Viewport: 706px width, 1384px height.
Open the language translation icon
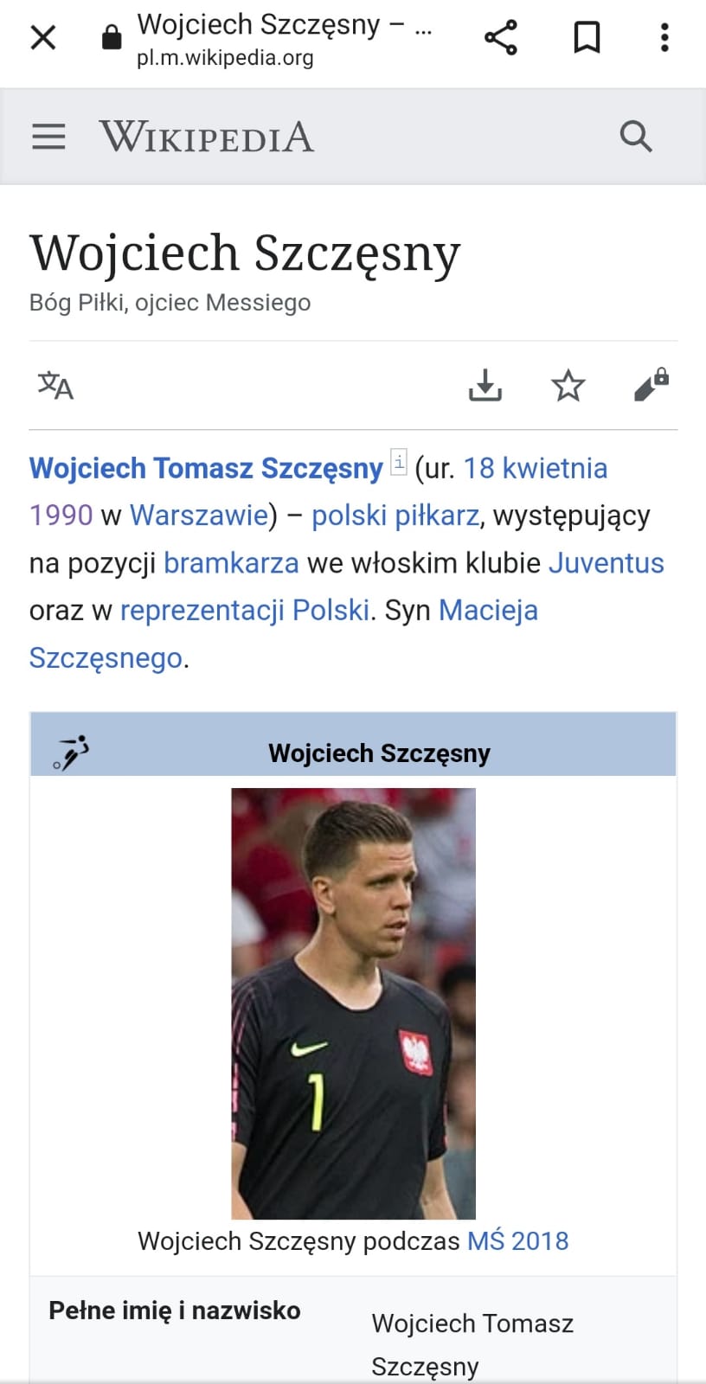[x=55, y=385]
